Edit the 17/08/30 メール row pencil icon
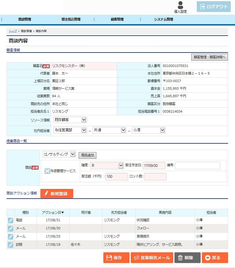 click(x=11, y=228)
